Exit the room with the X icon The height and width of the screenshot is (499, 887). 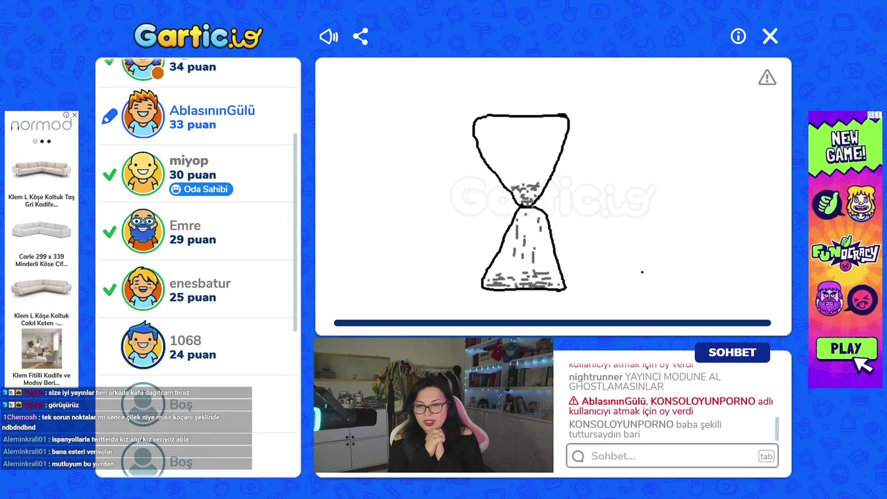[770, 36]
